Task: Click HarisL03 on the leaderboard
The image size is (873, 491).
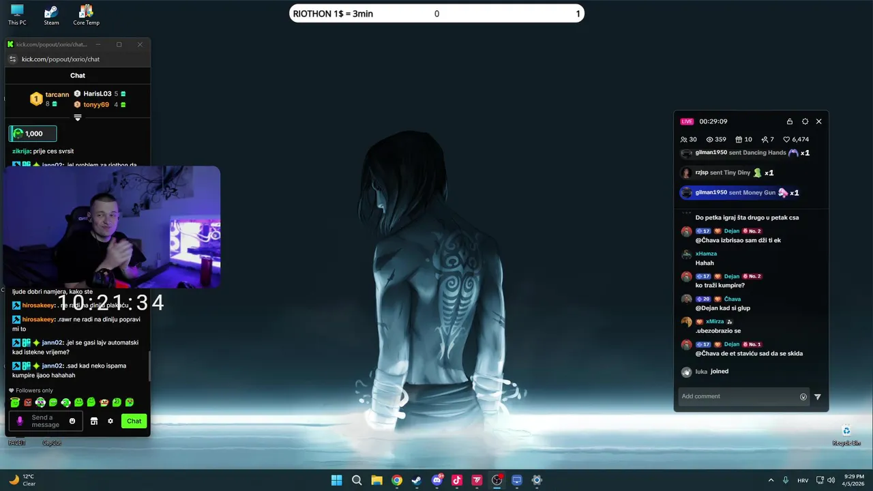Action: (x=98, y=93)
